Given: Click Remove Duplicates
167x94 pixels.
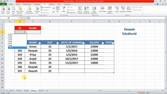Looking at the screenshot, I should pos(86,10).
